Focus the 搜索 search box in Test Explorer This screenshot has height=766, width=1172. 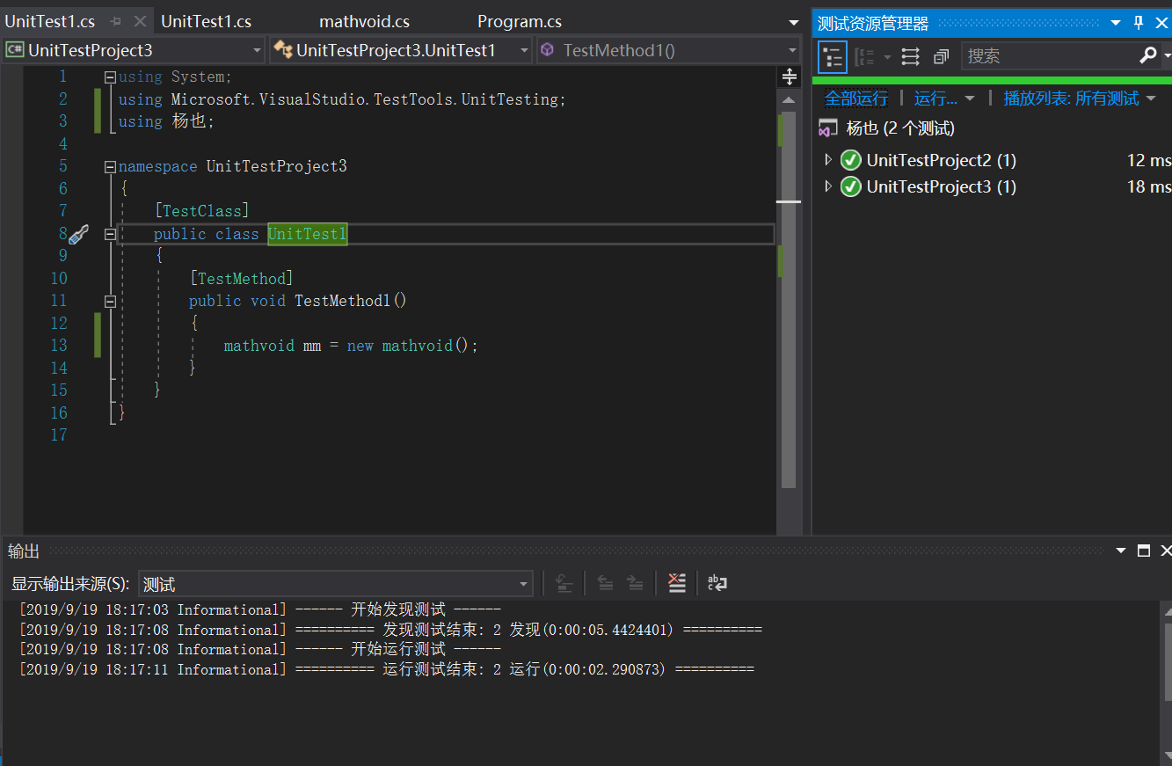(x=1050, y=56)
